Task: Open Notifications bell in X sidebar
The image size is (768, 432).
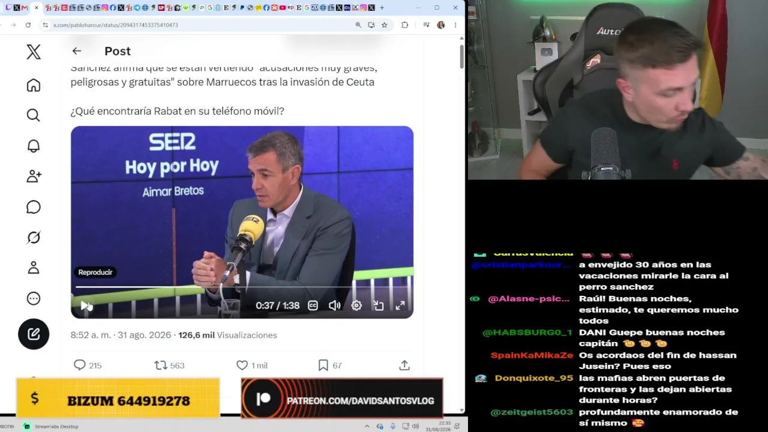Action: click(x=34, y=146)
